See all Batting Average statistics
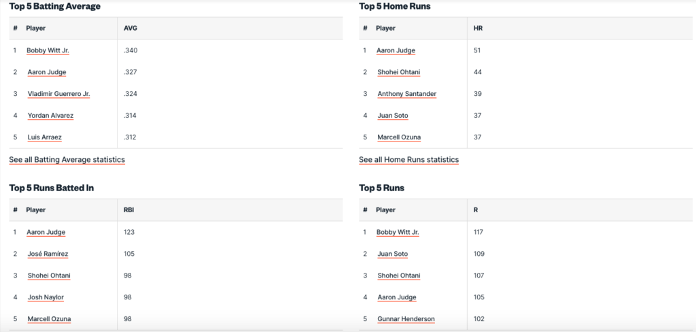 pos(67,160)
